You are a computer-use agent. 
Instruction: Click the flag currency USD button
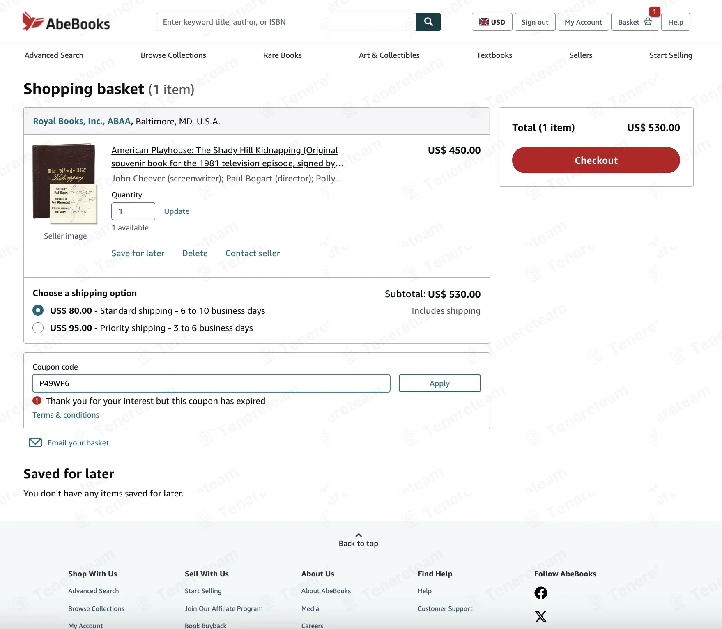492,22
